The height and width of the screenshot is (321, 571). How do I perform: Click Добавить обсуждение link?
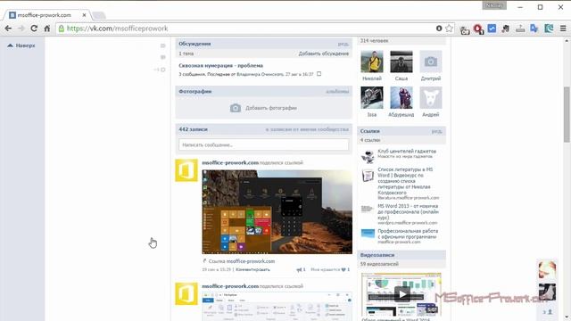tap(323, 53)
